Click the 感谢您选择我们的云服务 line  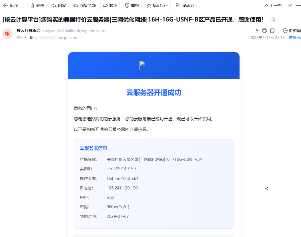[x=144, y=119]
